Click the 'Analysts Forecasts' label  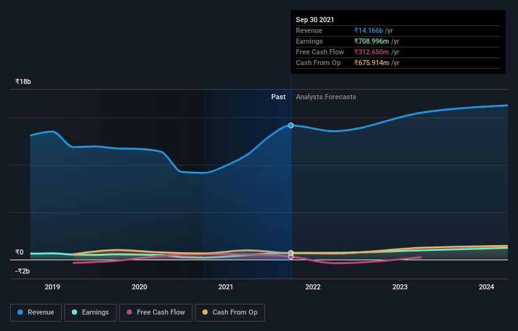[x=326, y=97]
